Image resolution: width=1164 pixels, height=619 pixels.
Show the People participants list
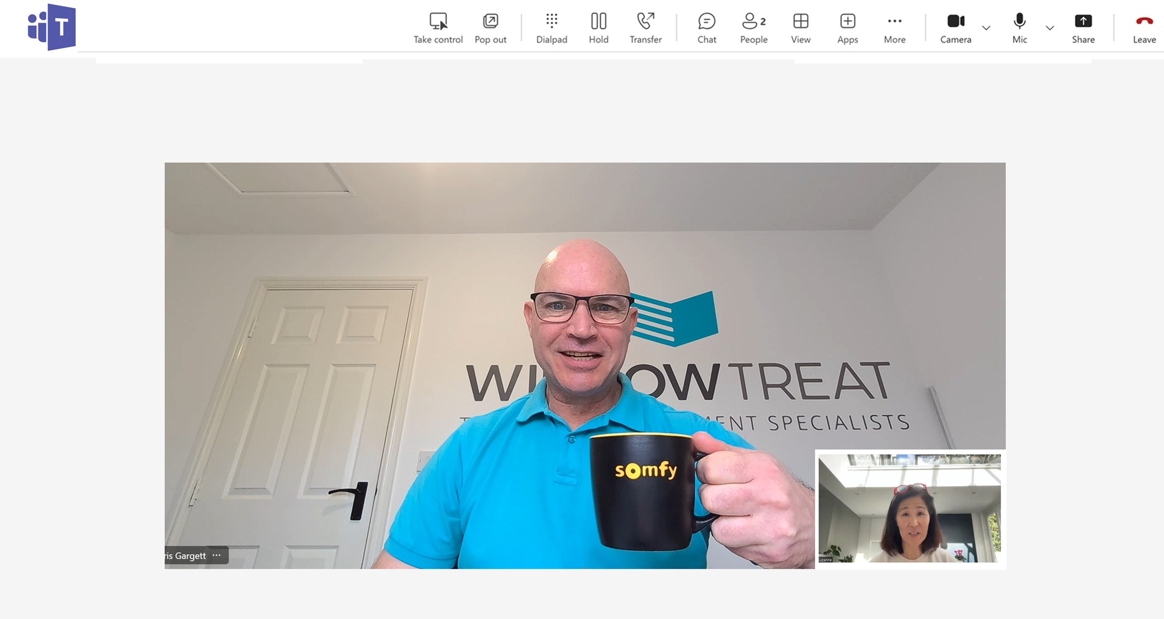click(x=753, y=22)
